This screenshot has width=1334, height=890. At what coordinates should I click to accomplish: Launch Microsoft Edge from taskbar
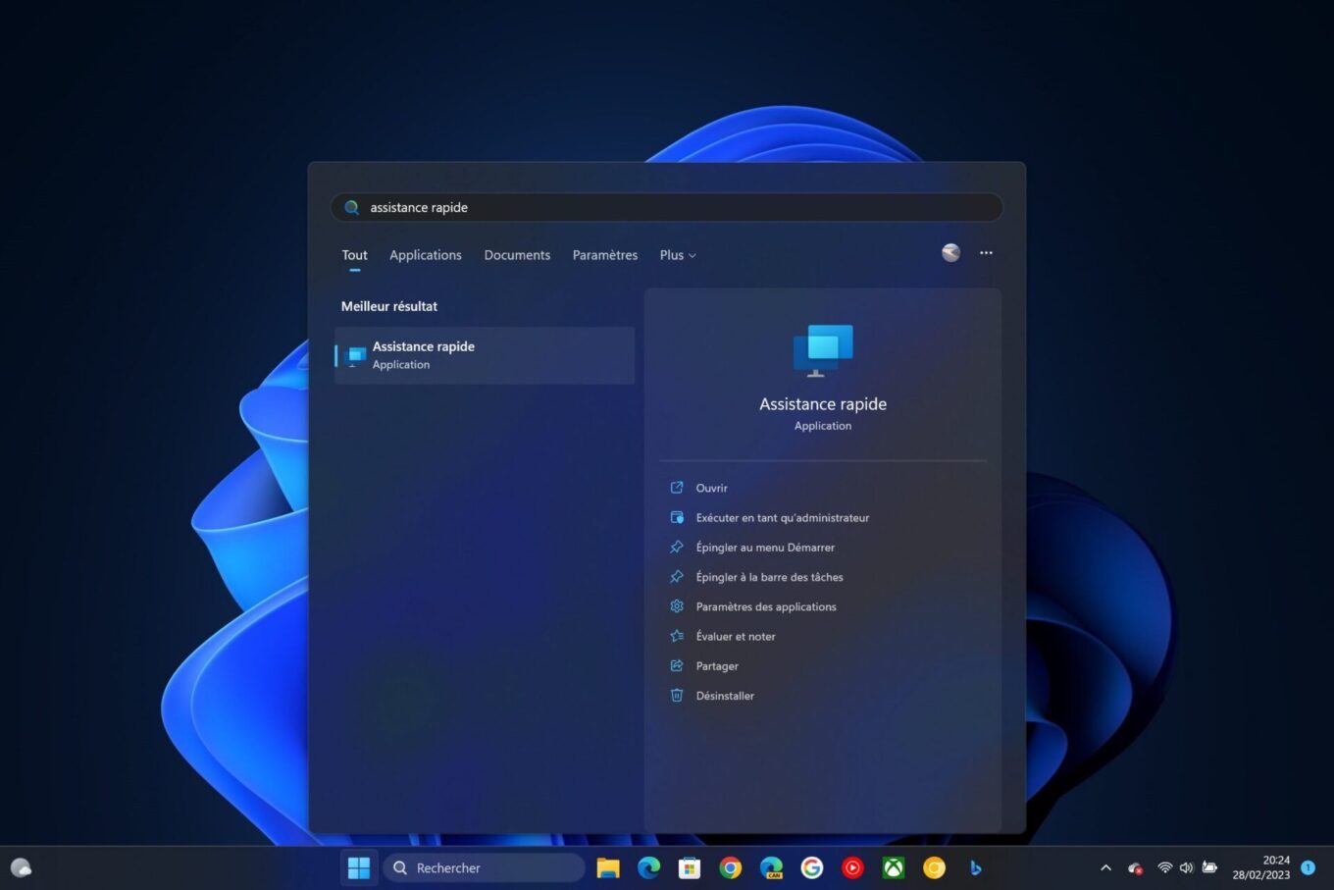(x=648, y=868)
